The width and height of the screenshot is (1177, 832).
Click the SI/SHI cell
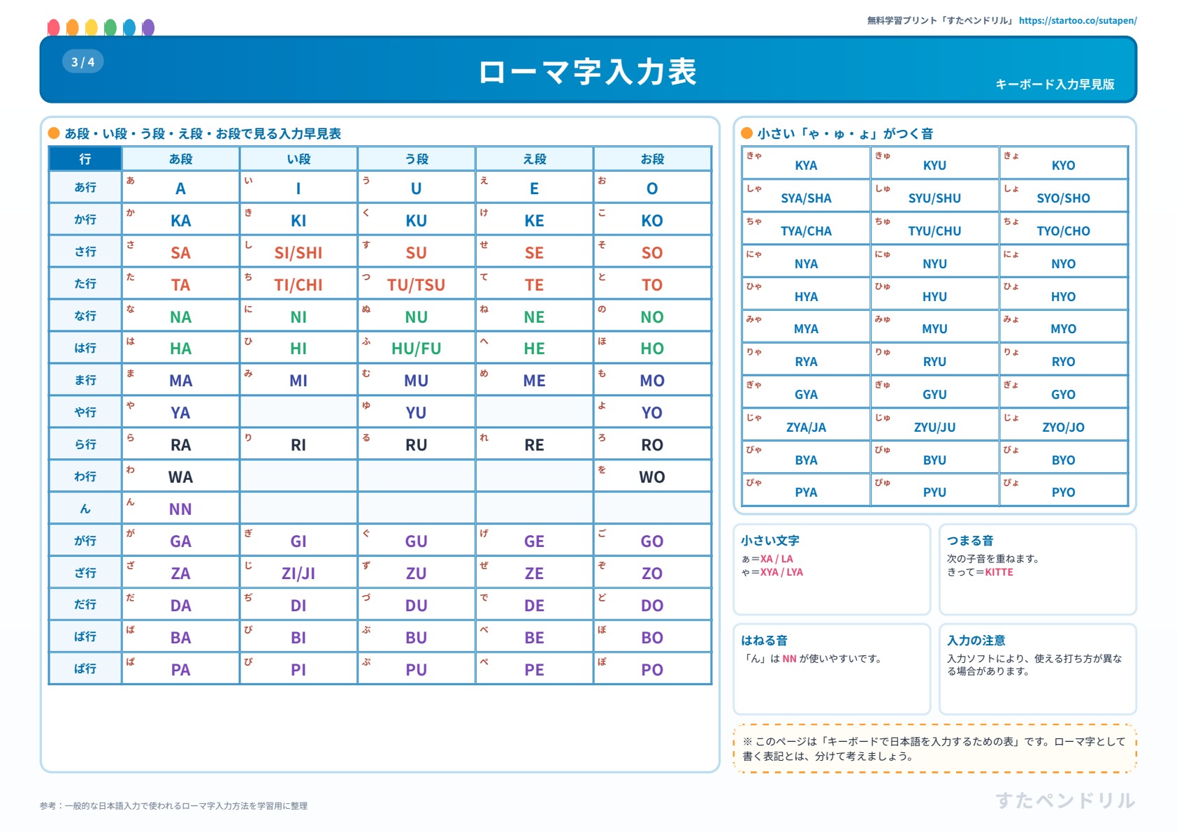click(298, 251)
